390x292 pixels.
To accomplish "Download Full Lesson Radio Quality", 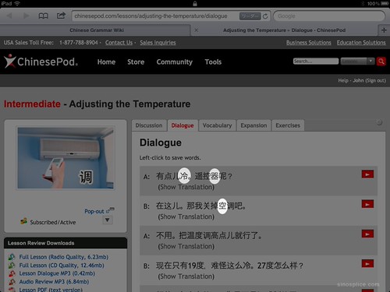I will point(64,257).
